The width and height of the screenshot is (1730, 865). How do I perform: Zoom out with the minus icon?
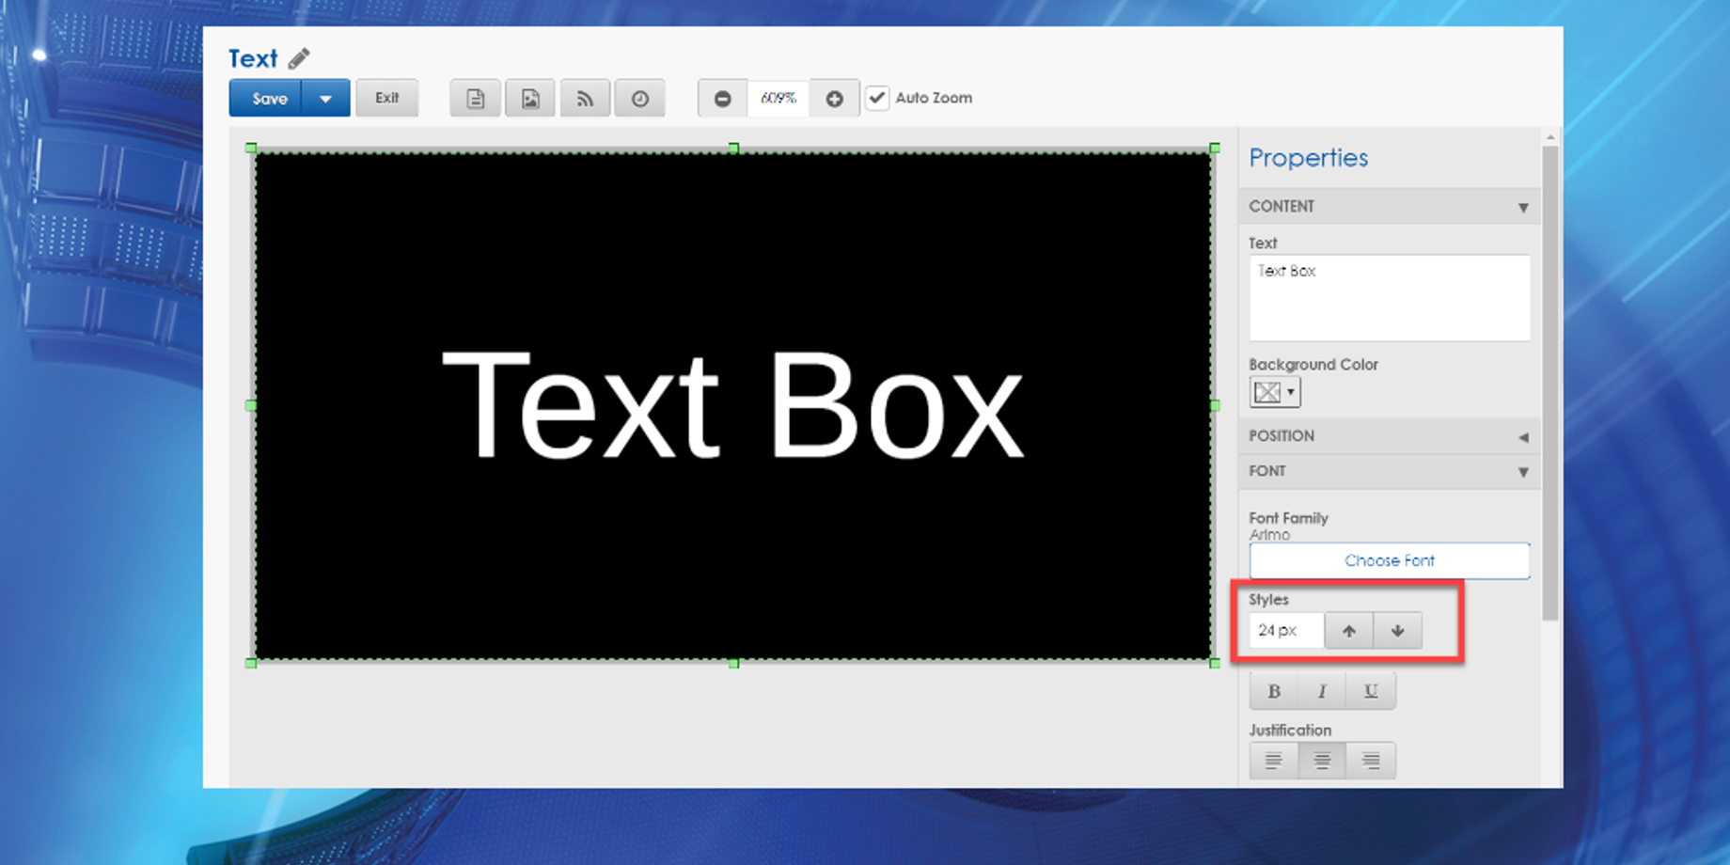(722, 99)
